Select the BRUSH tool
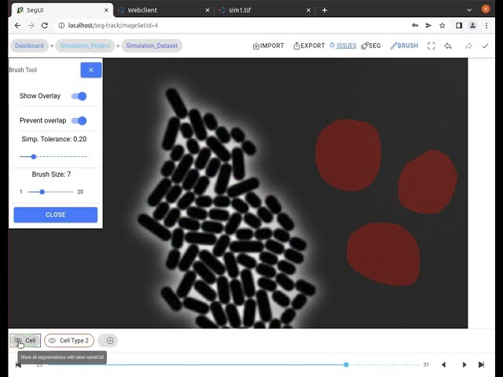 pyautogui.click(x=404, y=46)
